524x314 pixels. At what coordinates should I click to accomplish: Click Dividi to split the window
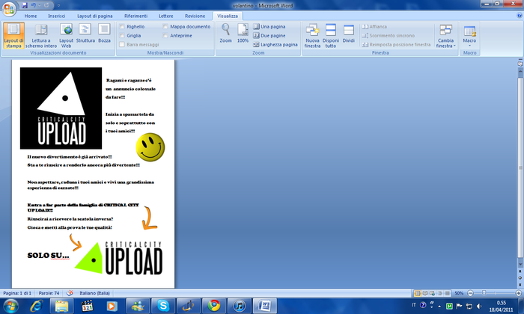point(349,34)
